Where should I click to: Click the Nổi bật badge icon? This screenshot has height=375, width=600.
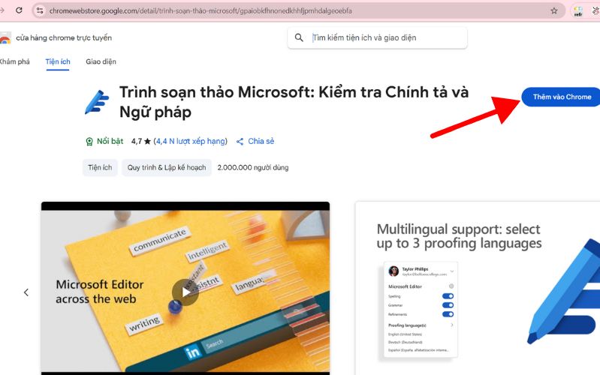89,142
